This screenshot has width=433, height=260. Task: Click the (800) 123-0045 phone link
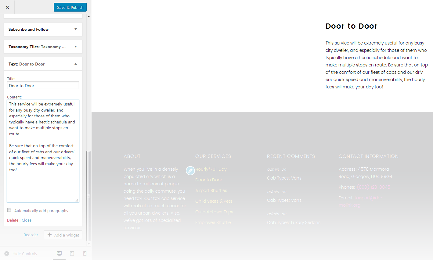(x=373, y=187)
